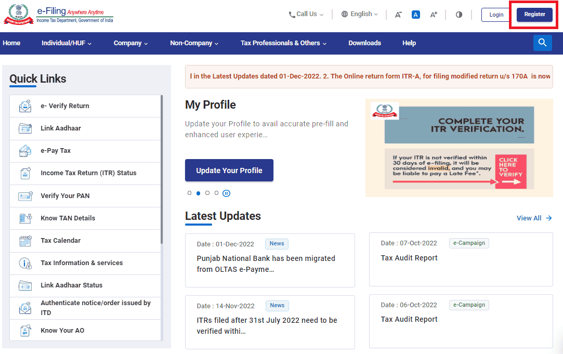
Task: Reset to default font size A icon
Action: [x=416, y=15]
